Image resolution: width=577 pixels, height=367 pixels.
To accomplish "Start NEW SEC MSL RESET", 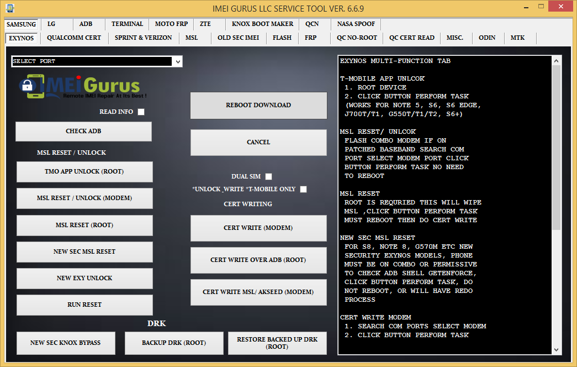I will [x=84, y=251].
